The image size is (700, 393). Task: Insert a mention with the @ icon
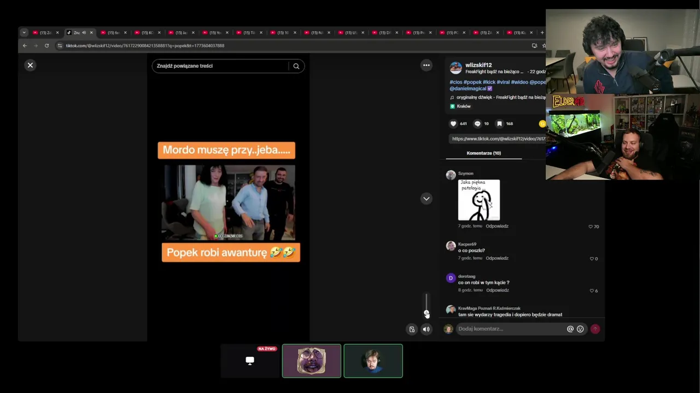coord(570,329)
